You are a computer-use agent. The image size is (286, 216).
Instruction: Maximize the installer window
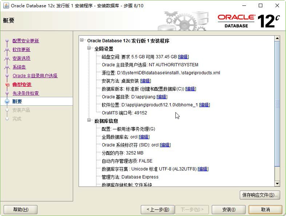261,6
